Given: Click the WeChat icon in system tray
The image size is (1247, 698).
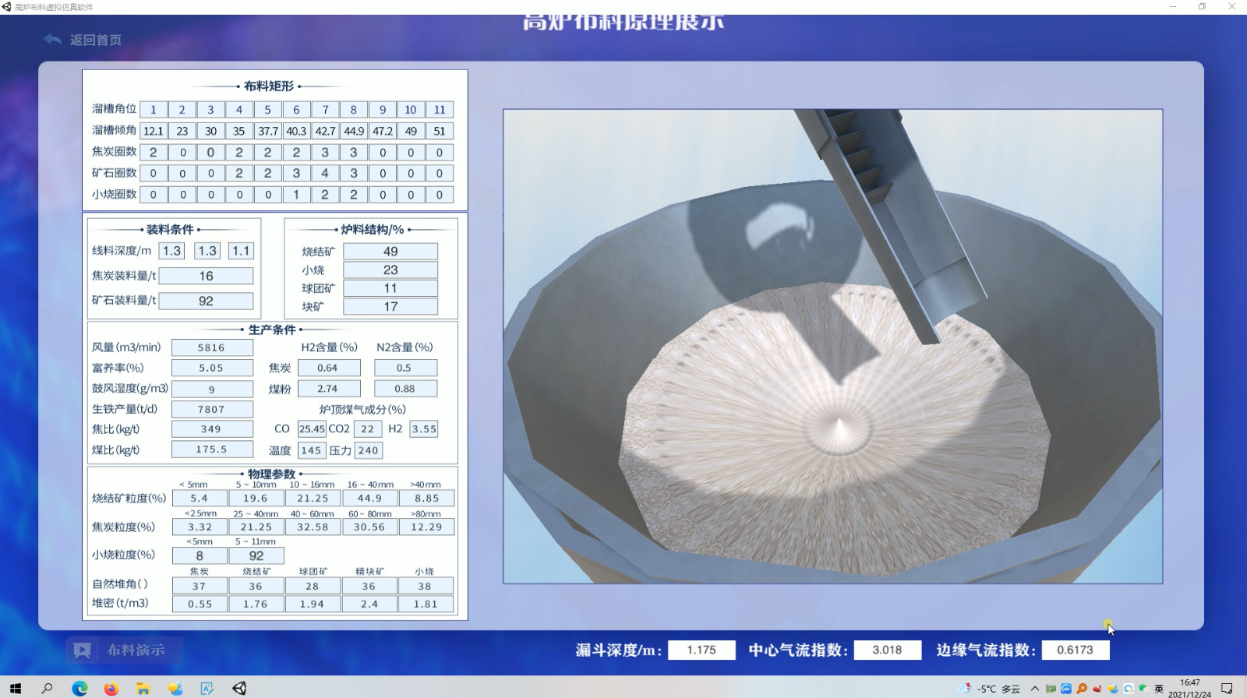Looking at the screenshot, I should click(x=1143, y=689).
